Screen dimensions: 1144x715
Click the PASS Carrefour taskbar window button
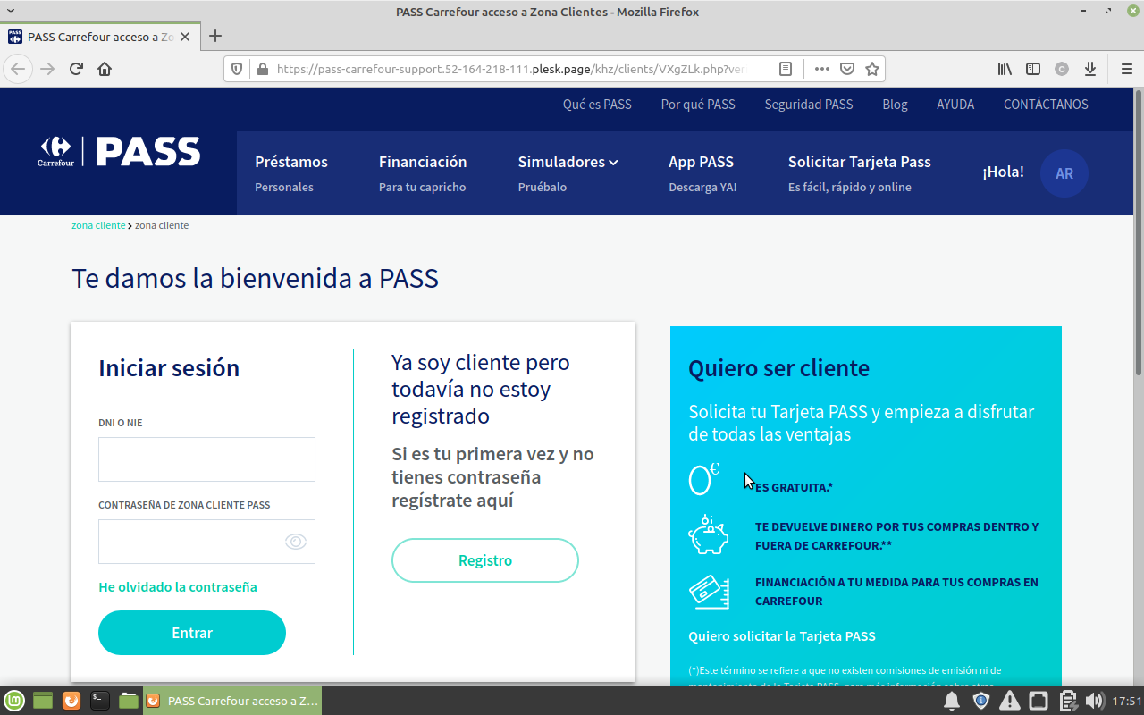pyautogui.click(x=231, y=701)
